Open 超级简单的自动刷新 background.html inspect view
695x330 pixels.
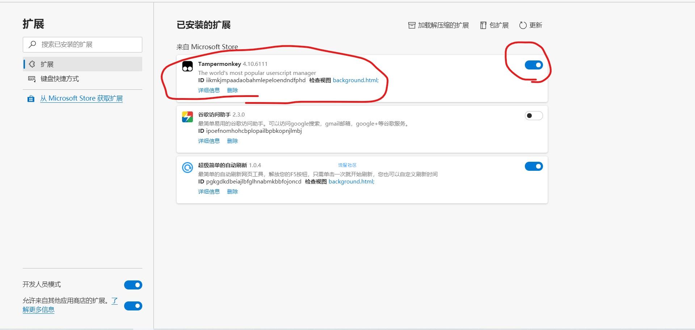351,182
